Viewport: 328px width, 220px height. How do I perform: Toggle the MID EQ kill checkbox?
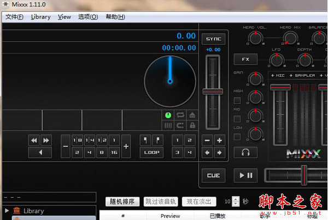click(237, 119)
